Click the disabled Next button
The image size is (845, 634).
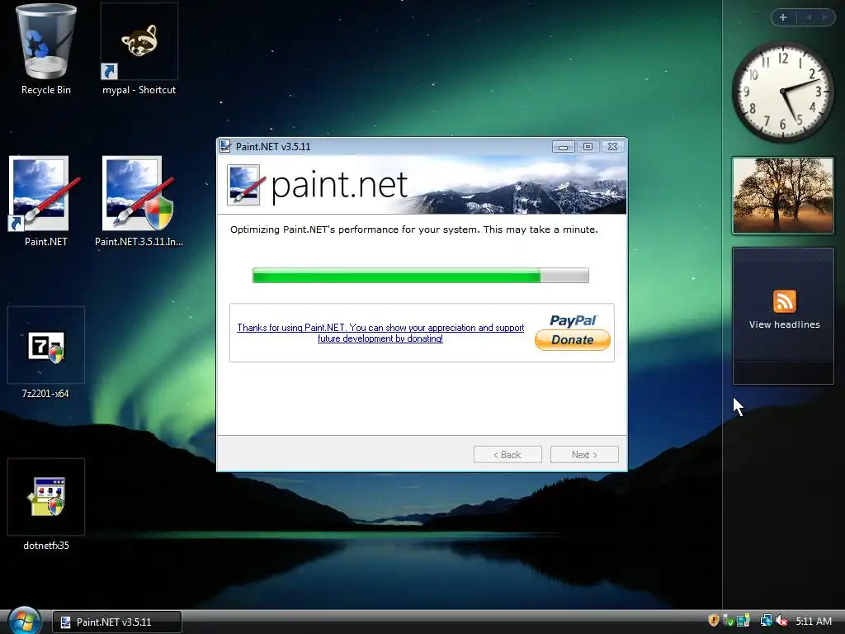tap(584, 455)
